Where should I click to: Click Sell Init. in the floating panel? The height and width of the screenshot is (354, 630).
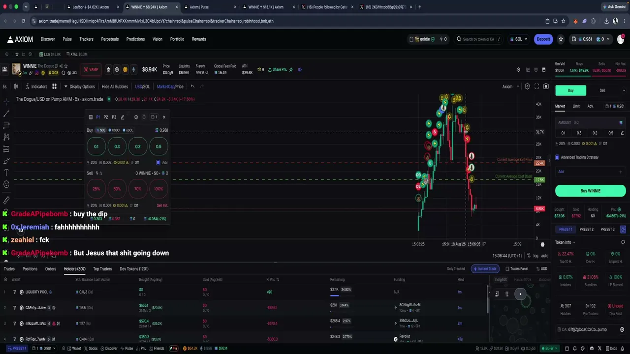pyautogui.click(x=162, y=206)
